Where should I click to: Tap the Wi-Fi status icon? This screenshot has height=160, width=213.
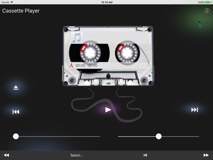click(x=12, y=2)
